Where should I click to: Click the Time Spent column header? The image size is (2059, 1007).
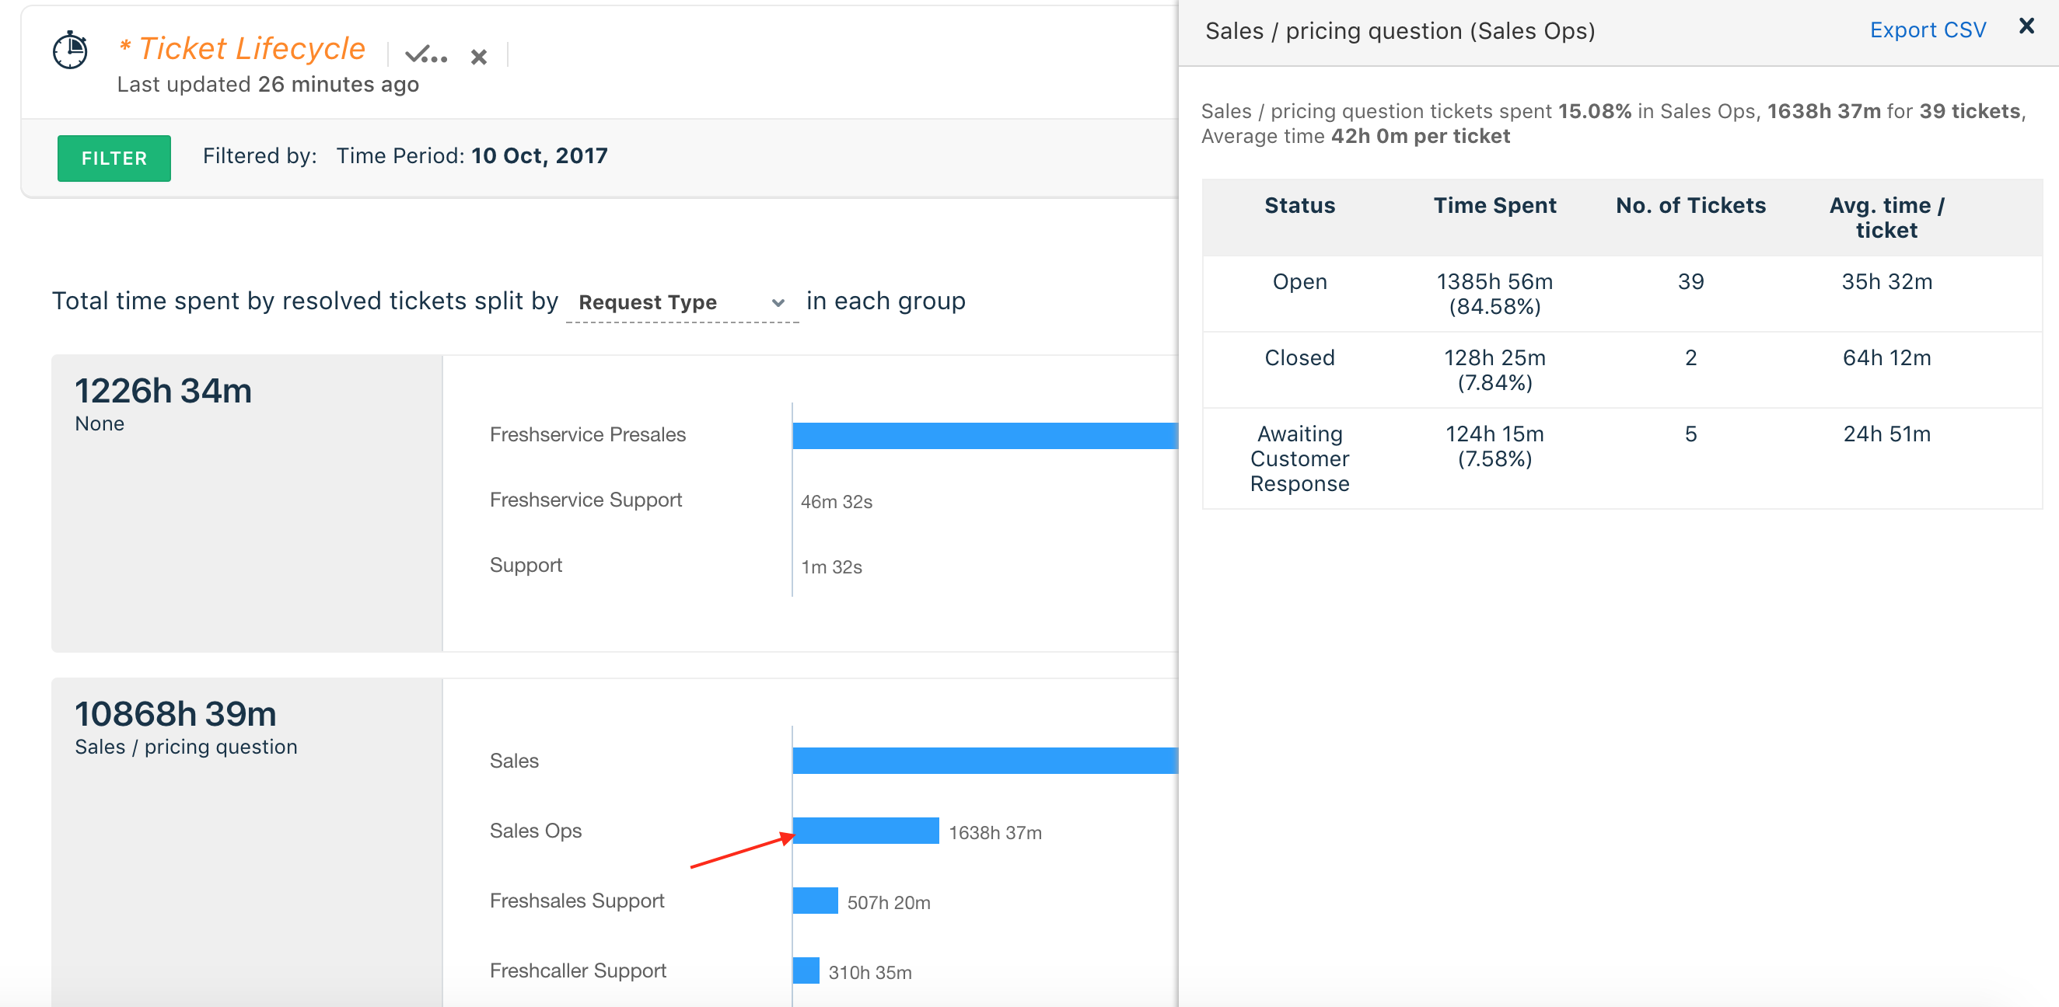click(x=1494, y=206)
